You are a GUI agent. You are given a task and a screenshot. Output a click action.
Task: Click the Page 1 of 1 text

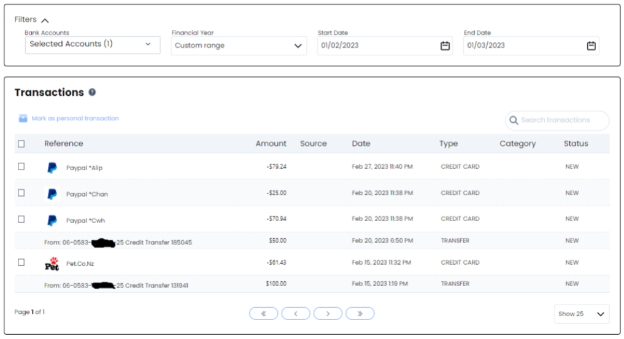point(29,312)
